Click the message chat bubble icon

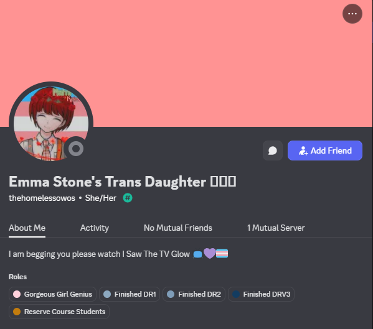(x=273, y=151)
